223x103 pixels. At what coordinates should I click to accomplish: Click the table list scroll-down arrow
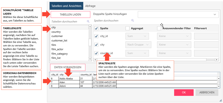coord(90,59)
